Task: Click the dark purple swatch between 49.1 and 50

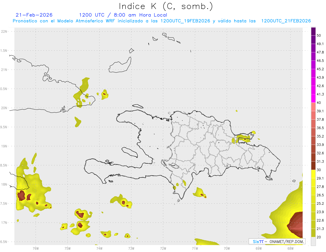Action: 313,40
